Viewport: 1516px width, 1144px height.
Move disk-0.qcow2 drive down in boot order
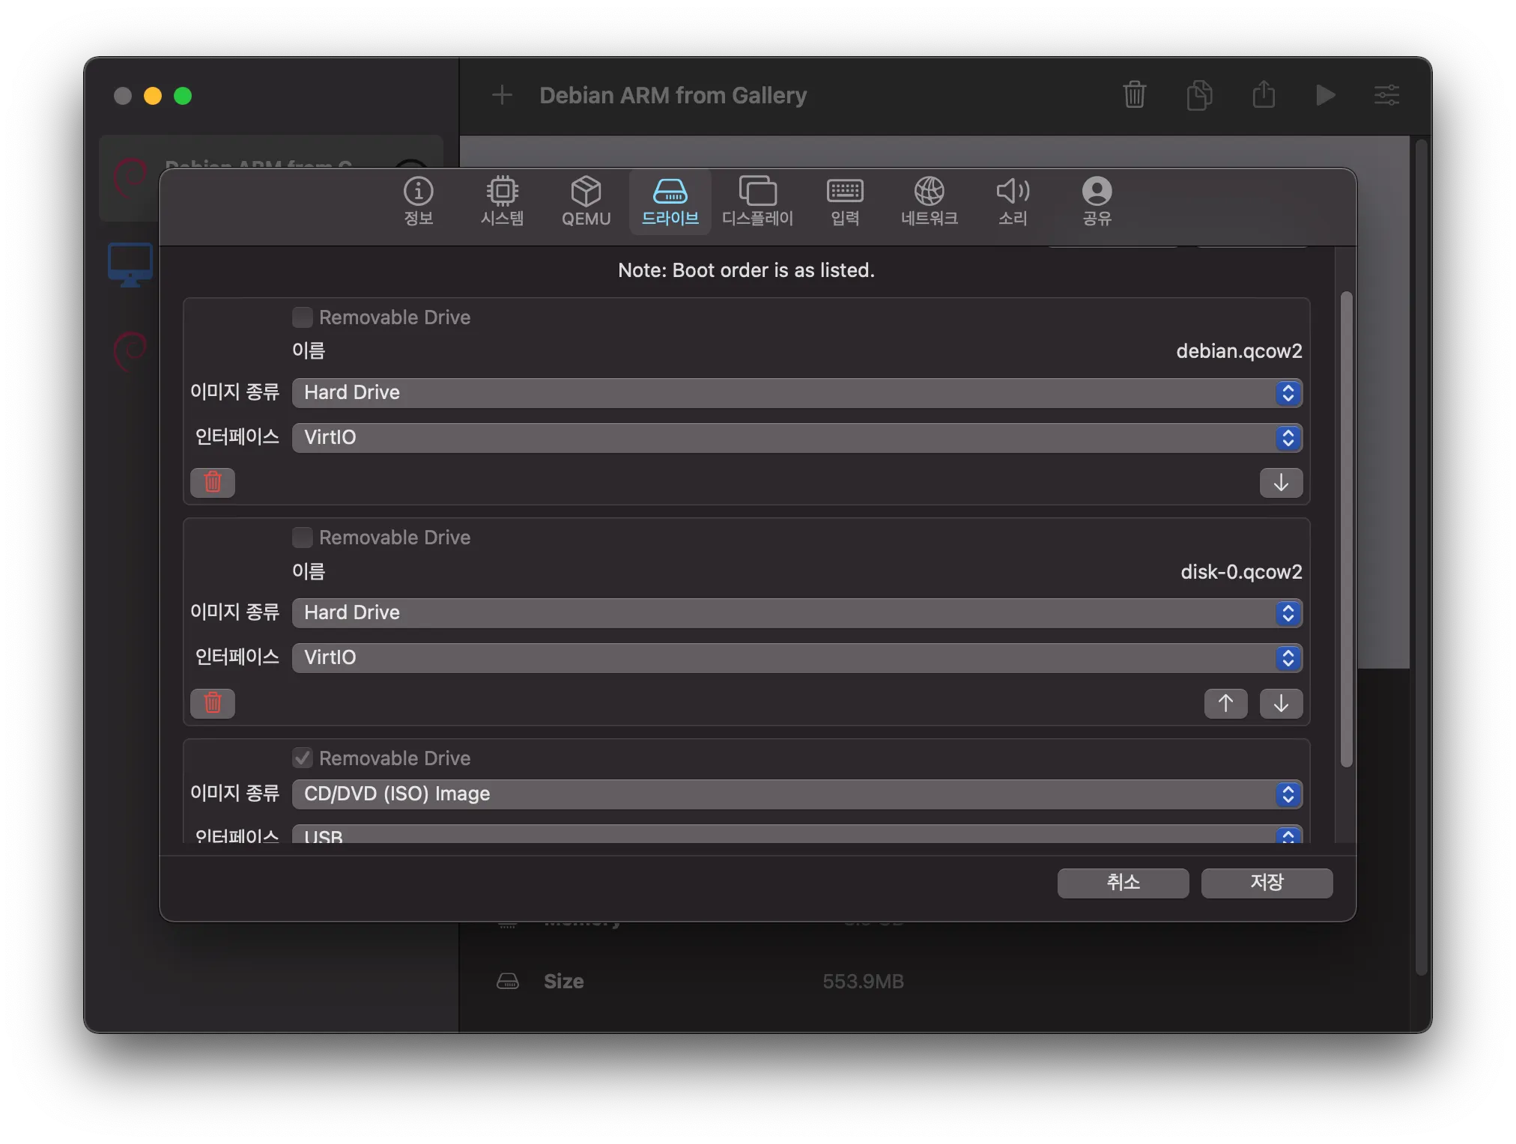pyautogui.click(x=1281, y=703)
